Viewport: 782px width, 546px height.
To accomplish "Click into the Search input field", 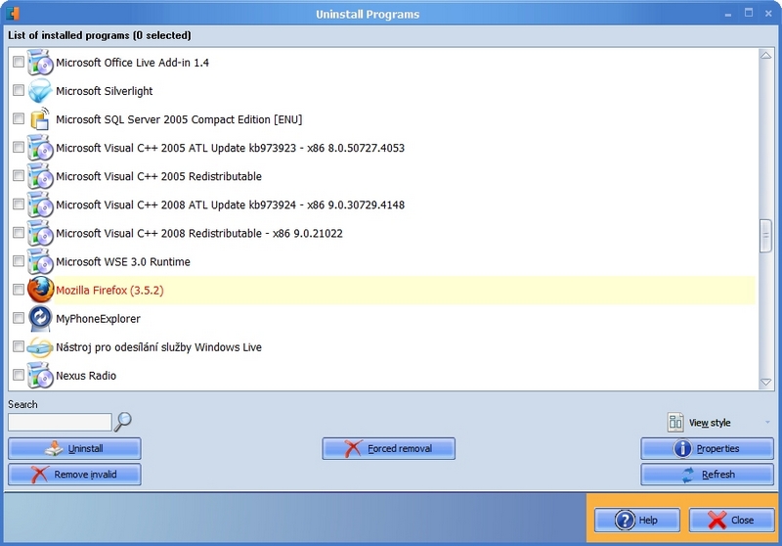I will tap(60, 423).
